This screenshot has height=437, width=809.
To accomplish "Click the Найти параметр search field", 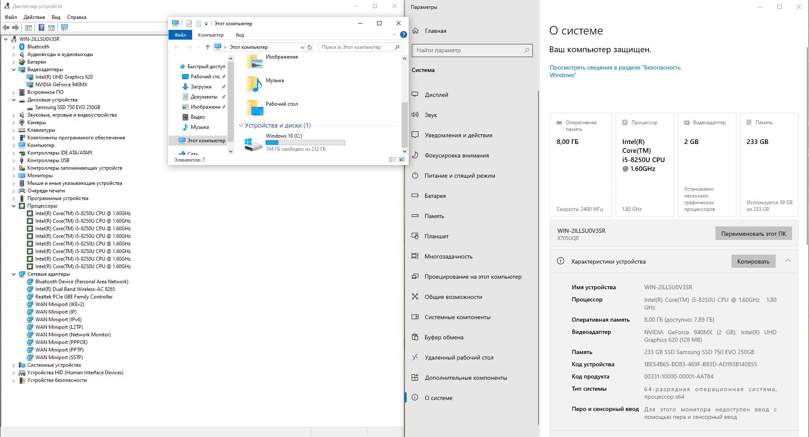I will 472,51.
